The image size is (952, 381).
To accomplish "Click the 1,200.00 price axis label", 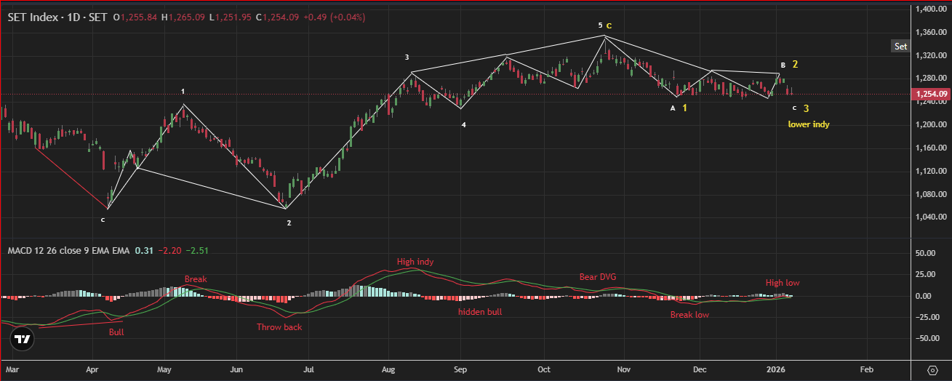I will (x=930, y=125).
